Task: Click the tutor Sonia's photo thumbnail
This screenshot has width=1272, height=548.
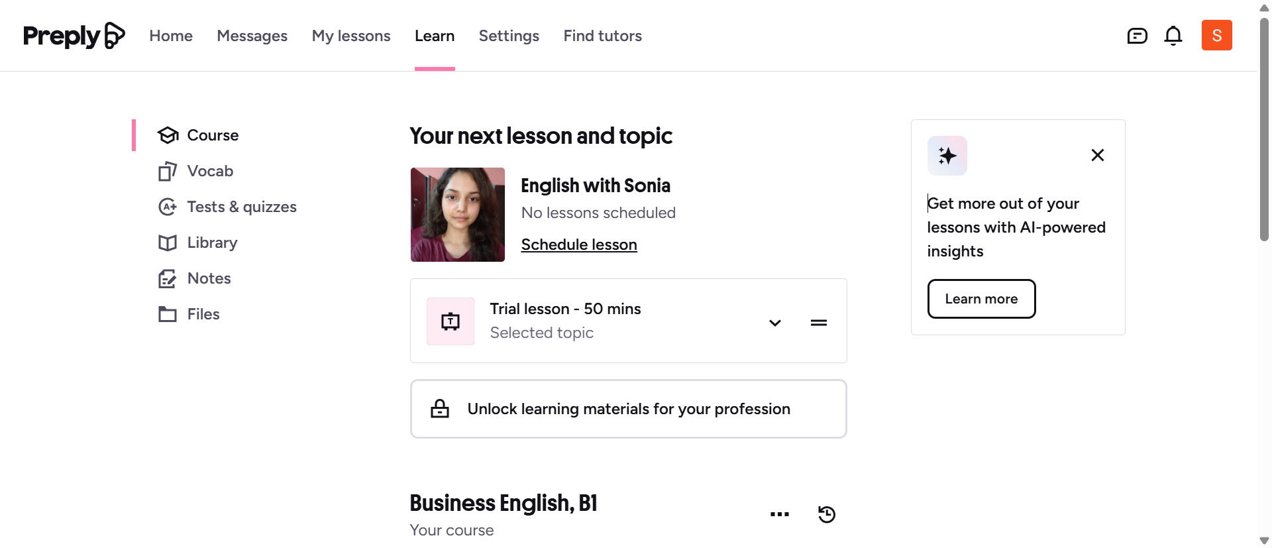Action: (457, 215)
